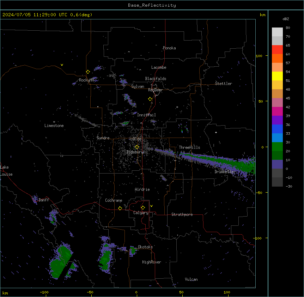Click the large green echo south of Banff
This screenshot has height=297, width=304.
click(x=60, y=262)
